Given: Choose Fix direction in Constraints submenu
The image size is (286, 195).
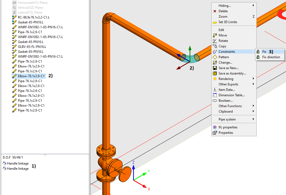Looking at the screenshot, I should click(271, 57).
